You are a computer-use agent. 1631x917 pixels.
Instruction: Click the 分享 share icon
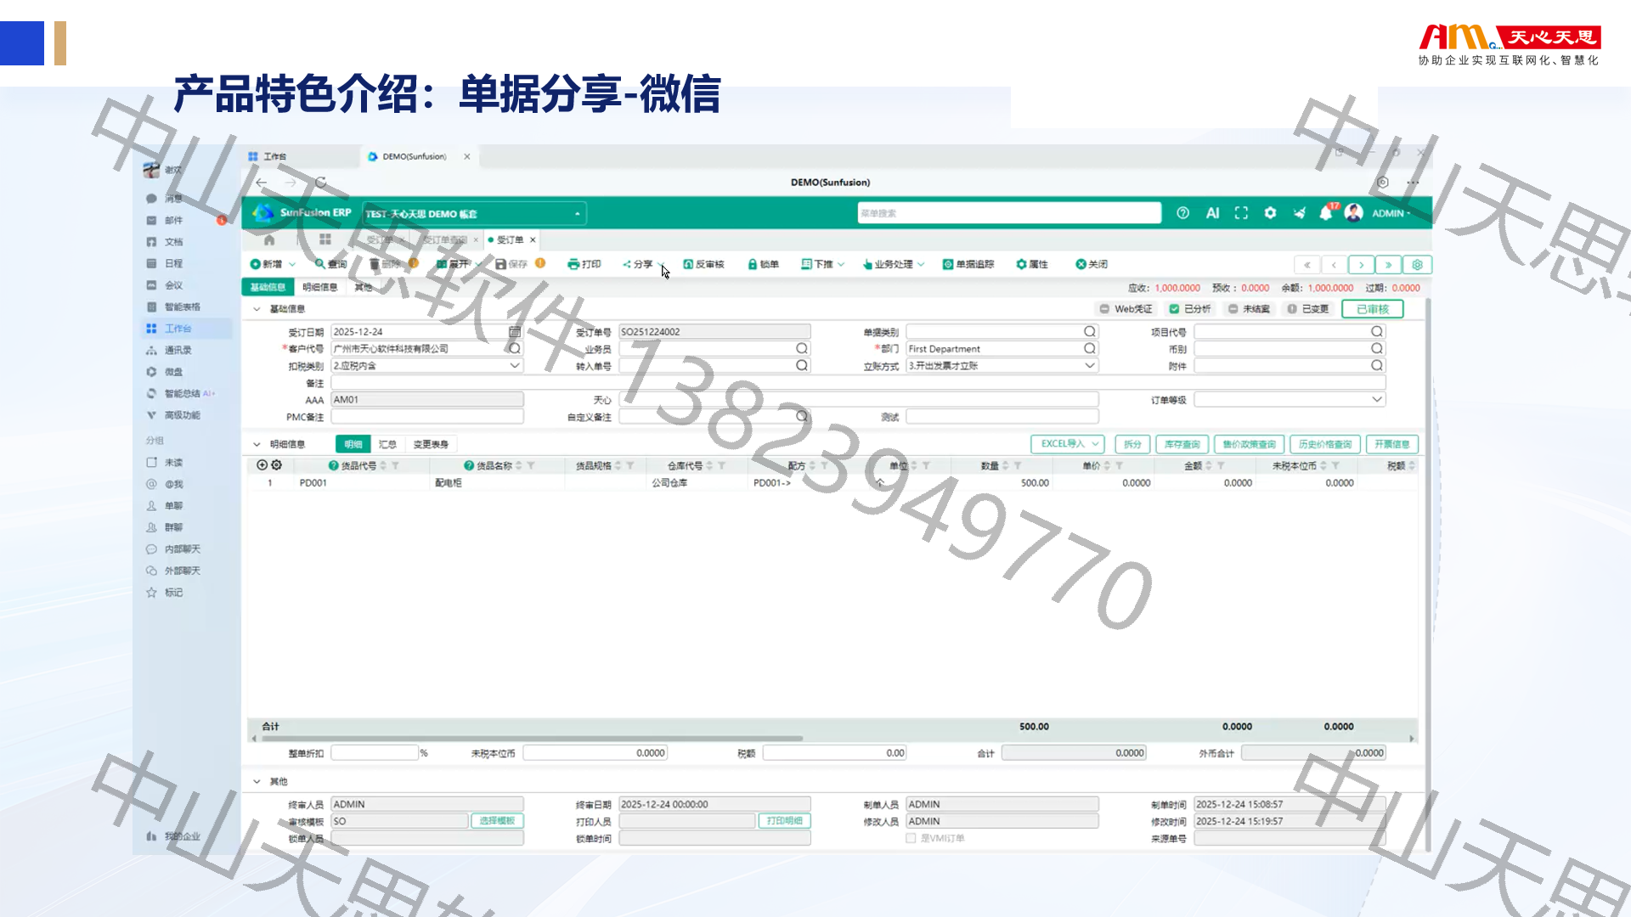pos(627,264)
